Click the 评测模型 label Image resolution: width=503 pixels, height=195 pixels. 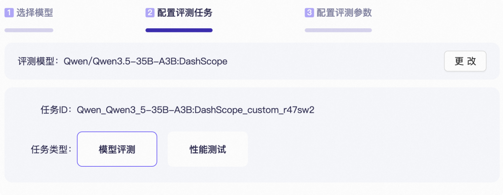pyautogui.click(x=38, y=61)
